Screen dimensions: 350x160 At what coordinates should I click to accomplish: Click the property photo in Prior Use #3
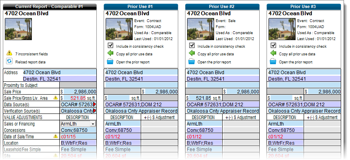[x=282, y=29]
